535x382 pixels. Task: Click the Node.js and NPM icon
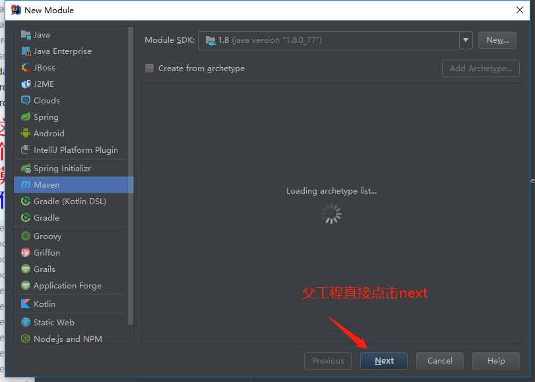[x=26, y=339]
